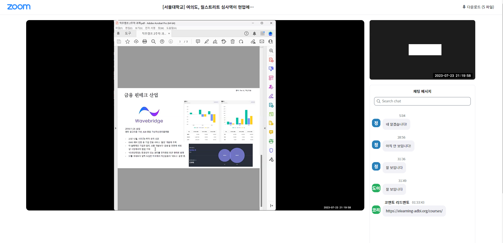Select the Highlighter pen tool
503x243 pixels.
pos(207,42)
